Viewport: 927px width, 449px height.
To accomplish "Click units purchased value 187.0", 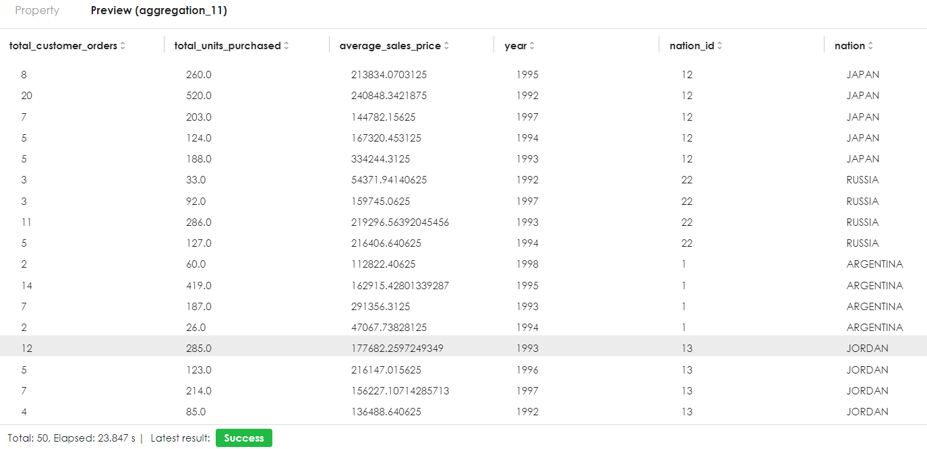I will (199, 307).
